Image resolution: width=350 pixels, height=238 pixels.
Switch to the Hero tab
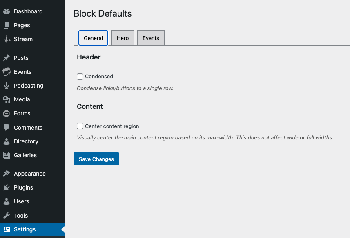pos(123,38)
